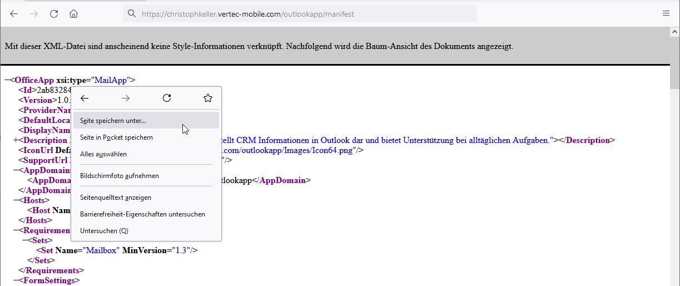This screenshot has width=680, height=286.
Task: Click the vertical scrollbar up arrow
Action: pyautogui.click(x=674, y=32)
